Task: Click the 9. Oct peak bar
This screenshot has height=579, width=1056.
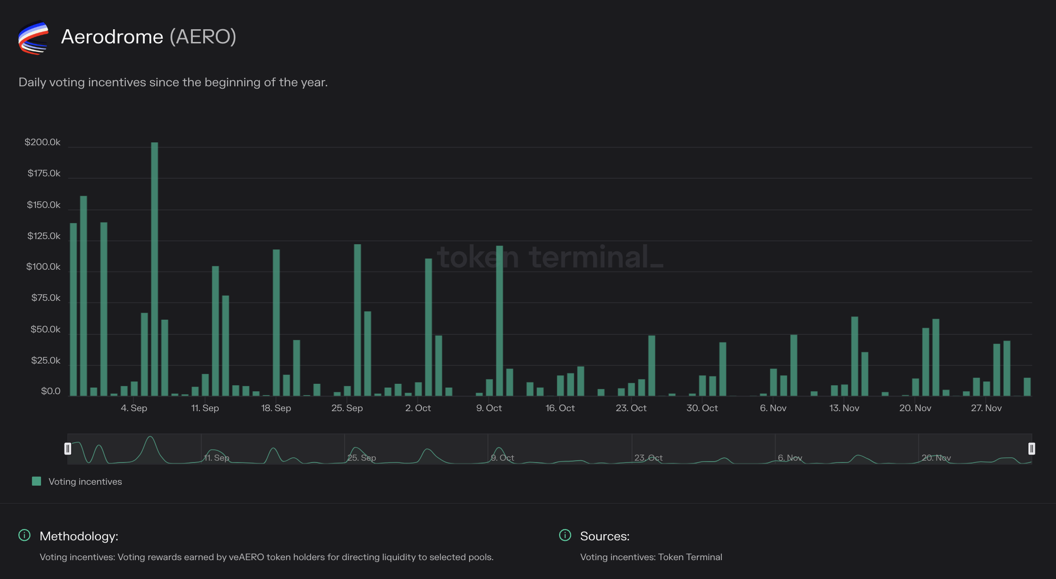Action: pyautogui.click(x=499, y=321)
